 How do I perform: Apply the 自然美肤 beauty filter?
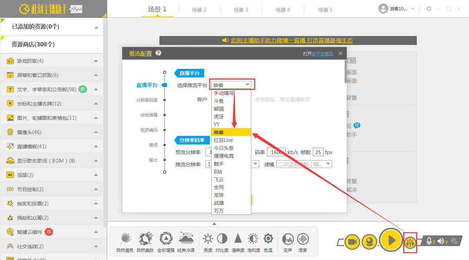145,242
